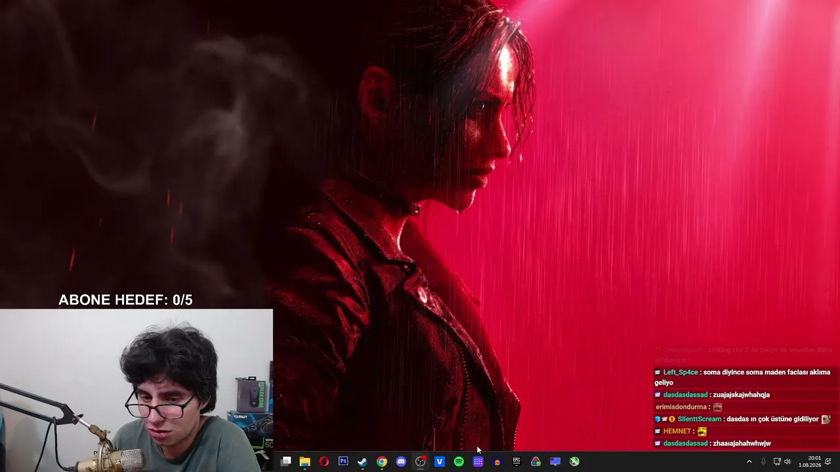Image resolution: width=840 pixels, height=472 pixels.
Task: Click the webcam feed overlay
Action: tap(136, 391)
